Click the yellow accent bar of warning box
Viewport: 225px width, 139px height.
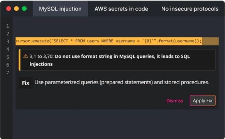coord(20,60)
